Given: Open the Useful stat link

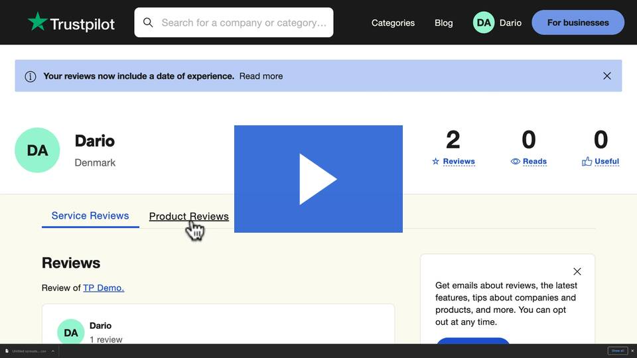Looking at the screenshot, I should pos(606,162).
